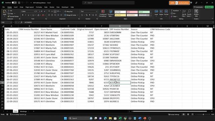Image resolution: width=215 pixels, height=121 pixels.
Task: Apply Italic formatting
Action: pos(26,15)
